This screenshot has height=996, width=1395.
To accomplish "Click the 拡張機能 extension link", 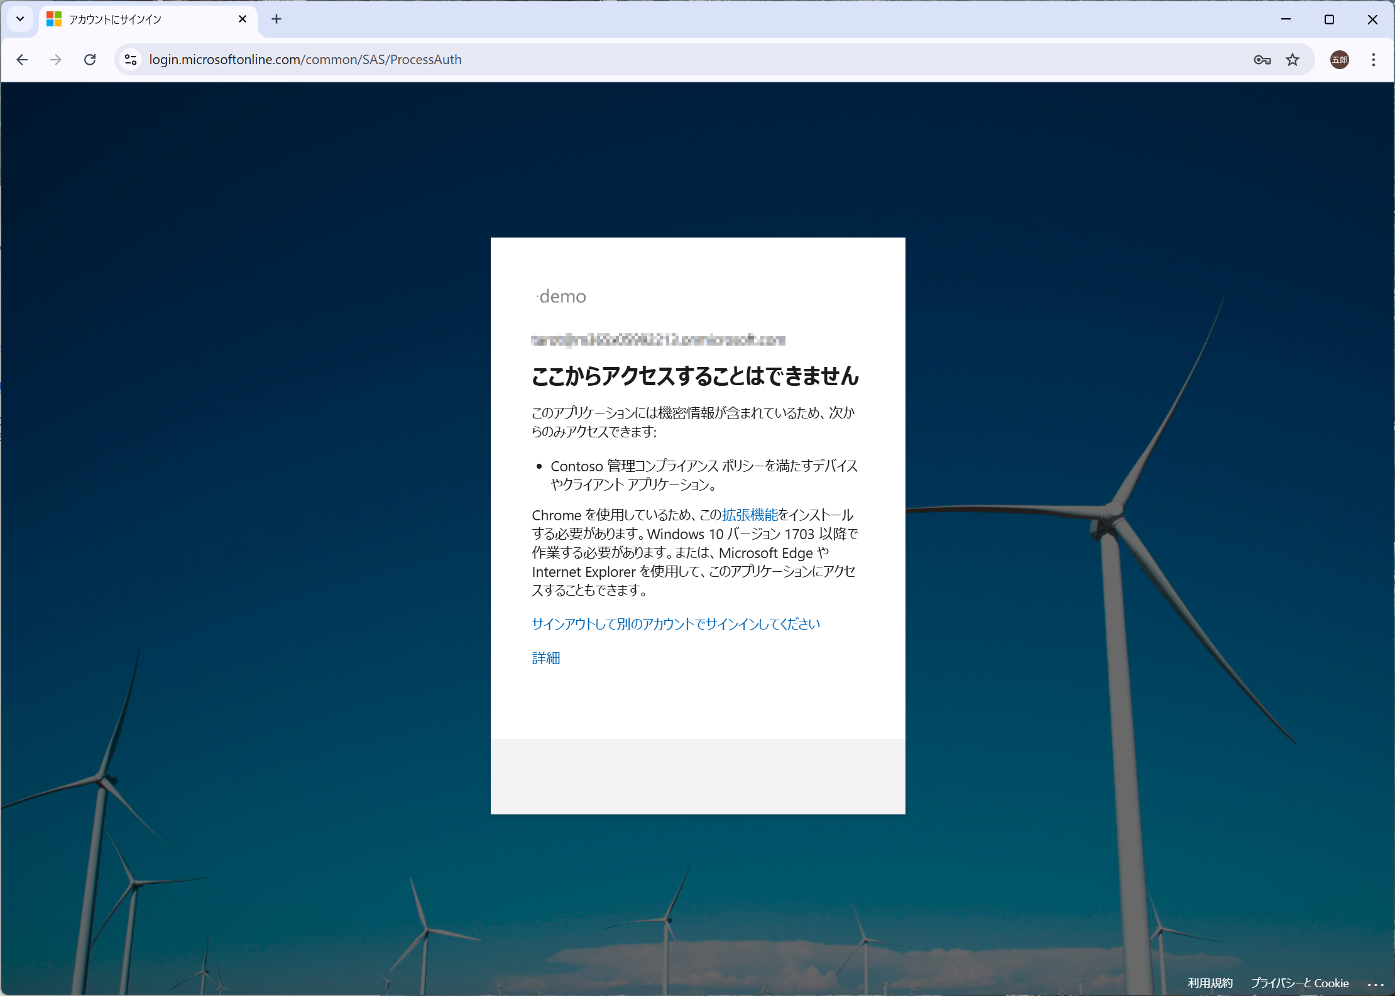I will coord(750,515).
